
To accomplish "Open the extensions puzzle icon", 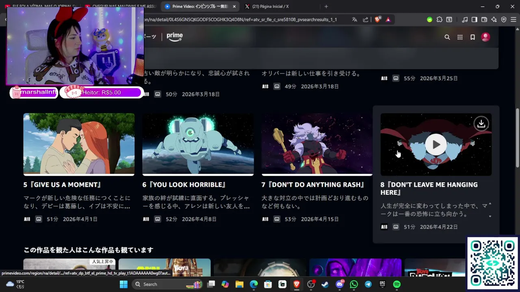I will tap(440, 19).
